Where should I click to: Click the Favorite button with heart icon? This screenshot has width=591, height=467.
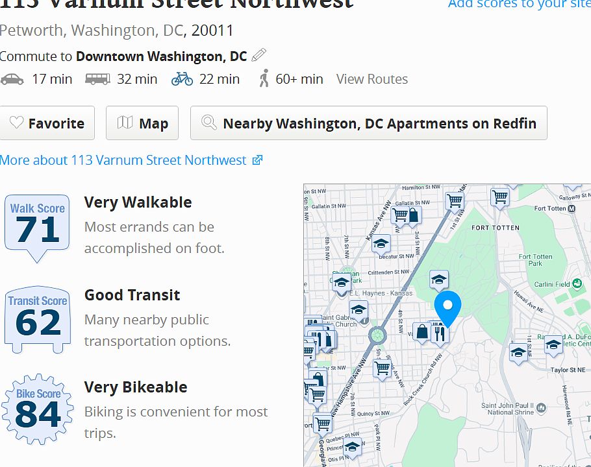pyautogui.click(x=47, y=123)
